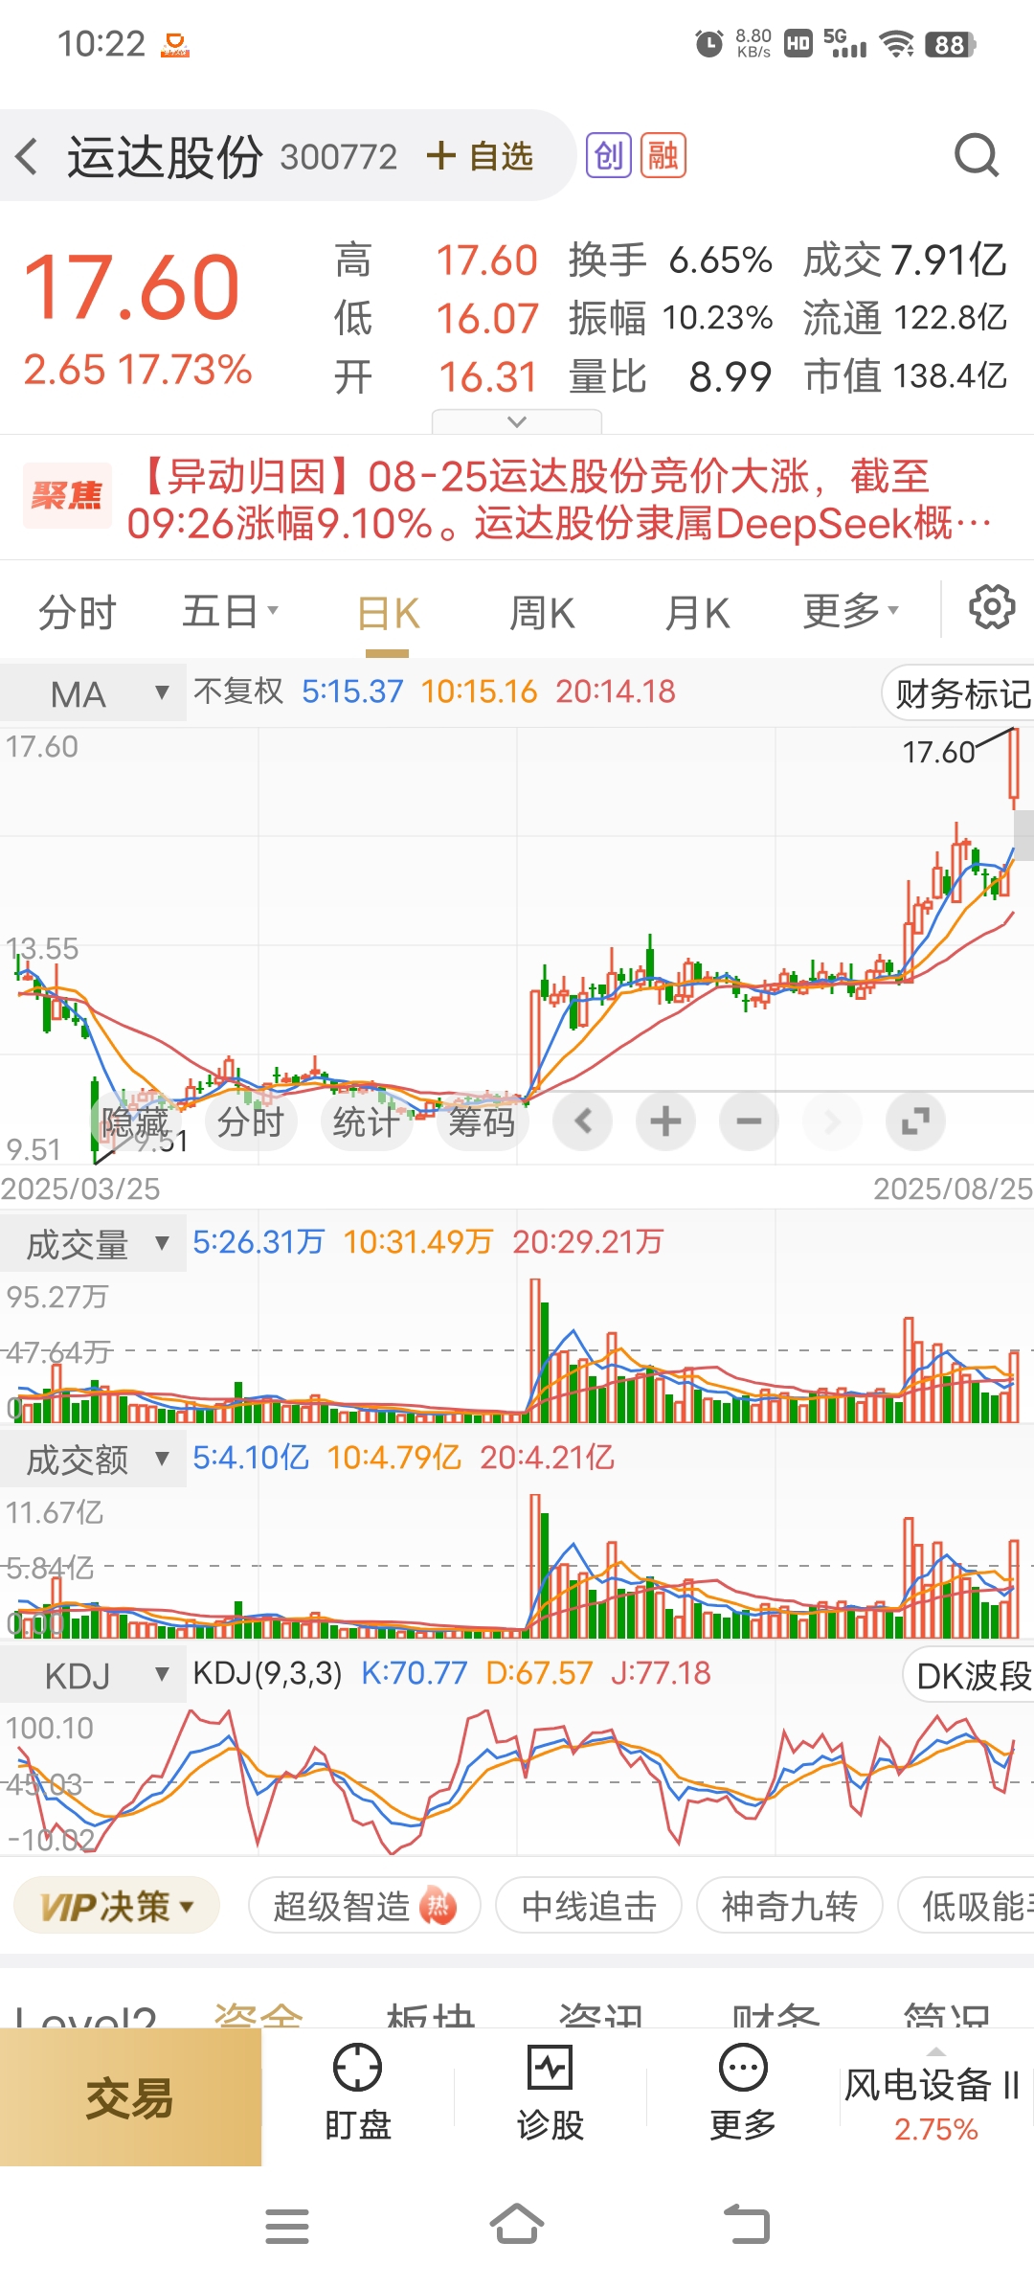Switch to 周K weekly chart tab
Viewport: 1034px width, 2287px height.
tap(542, 613)
